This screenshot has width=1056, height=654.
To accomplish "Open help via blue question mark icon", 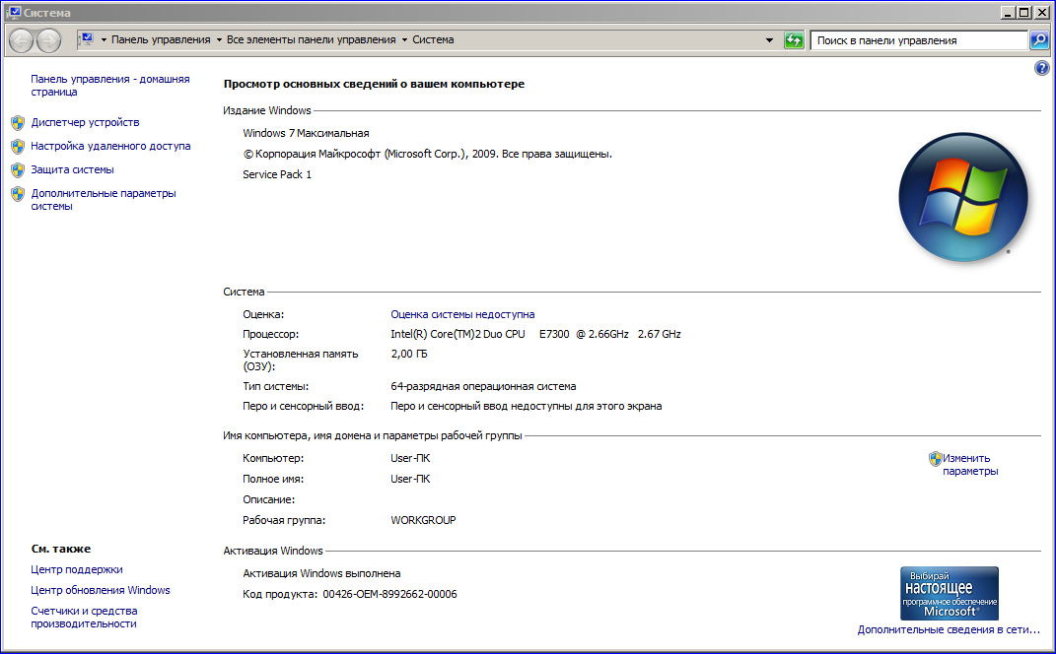I will click(1042, 68).
